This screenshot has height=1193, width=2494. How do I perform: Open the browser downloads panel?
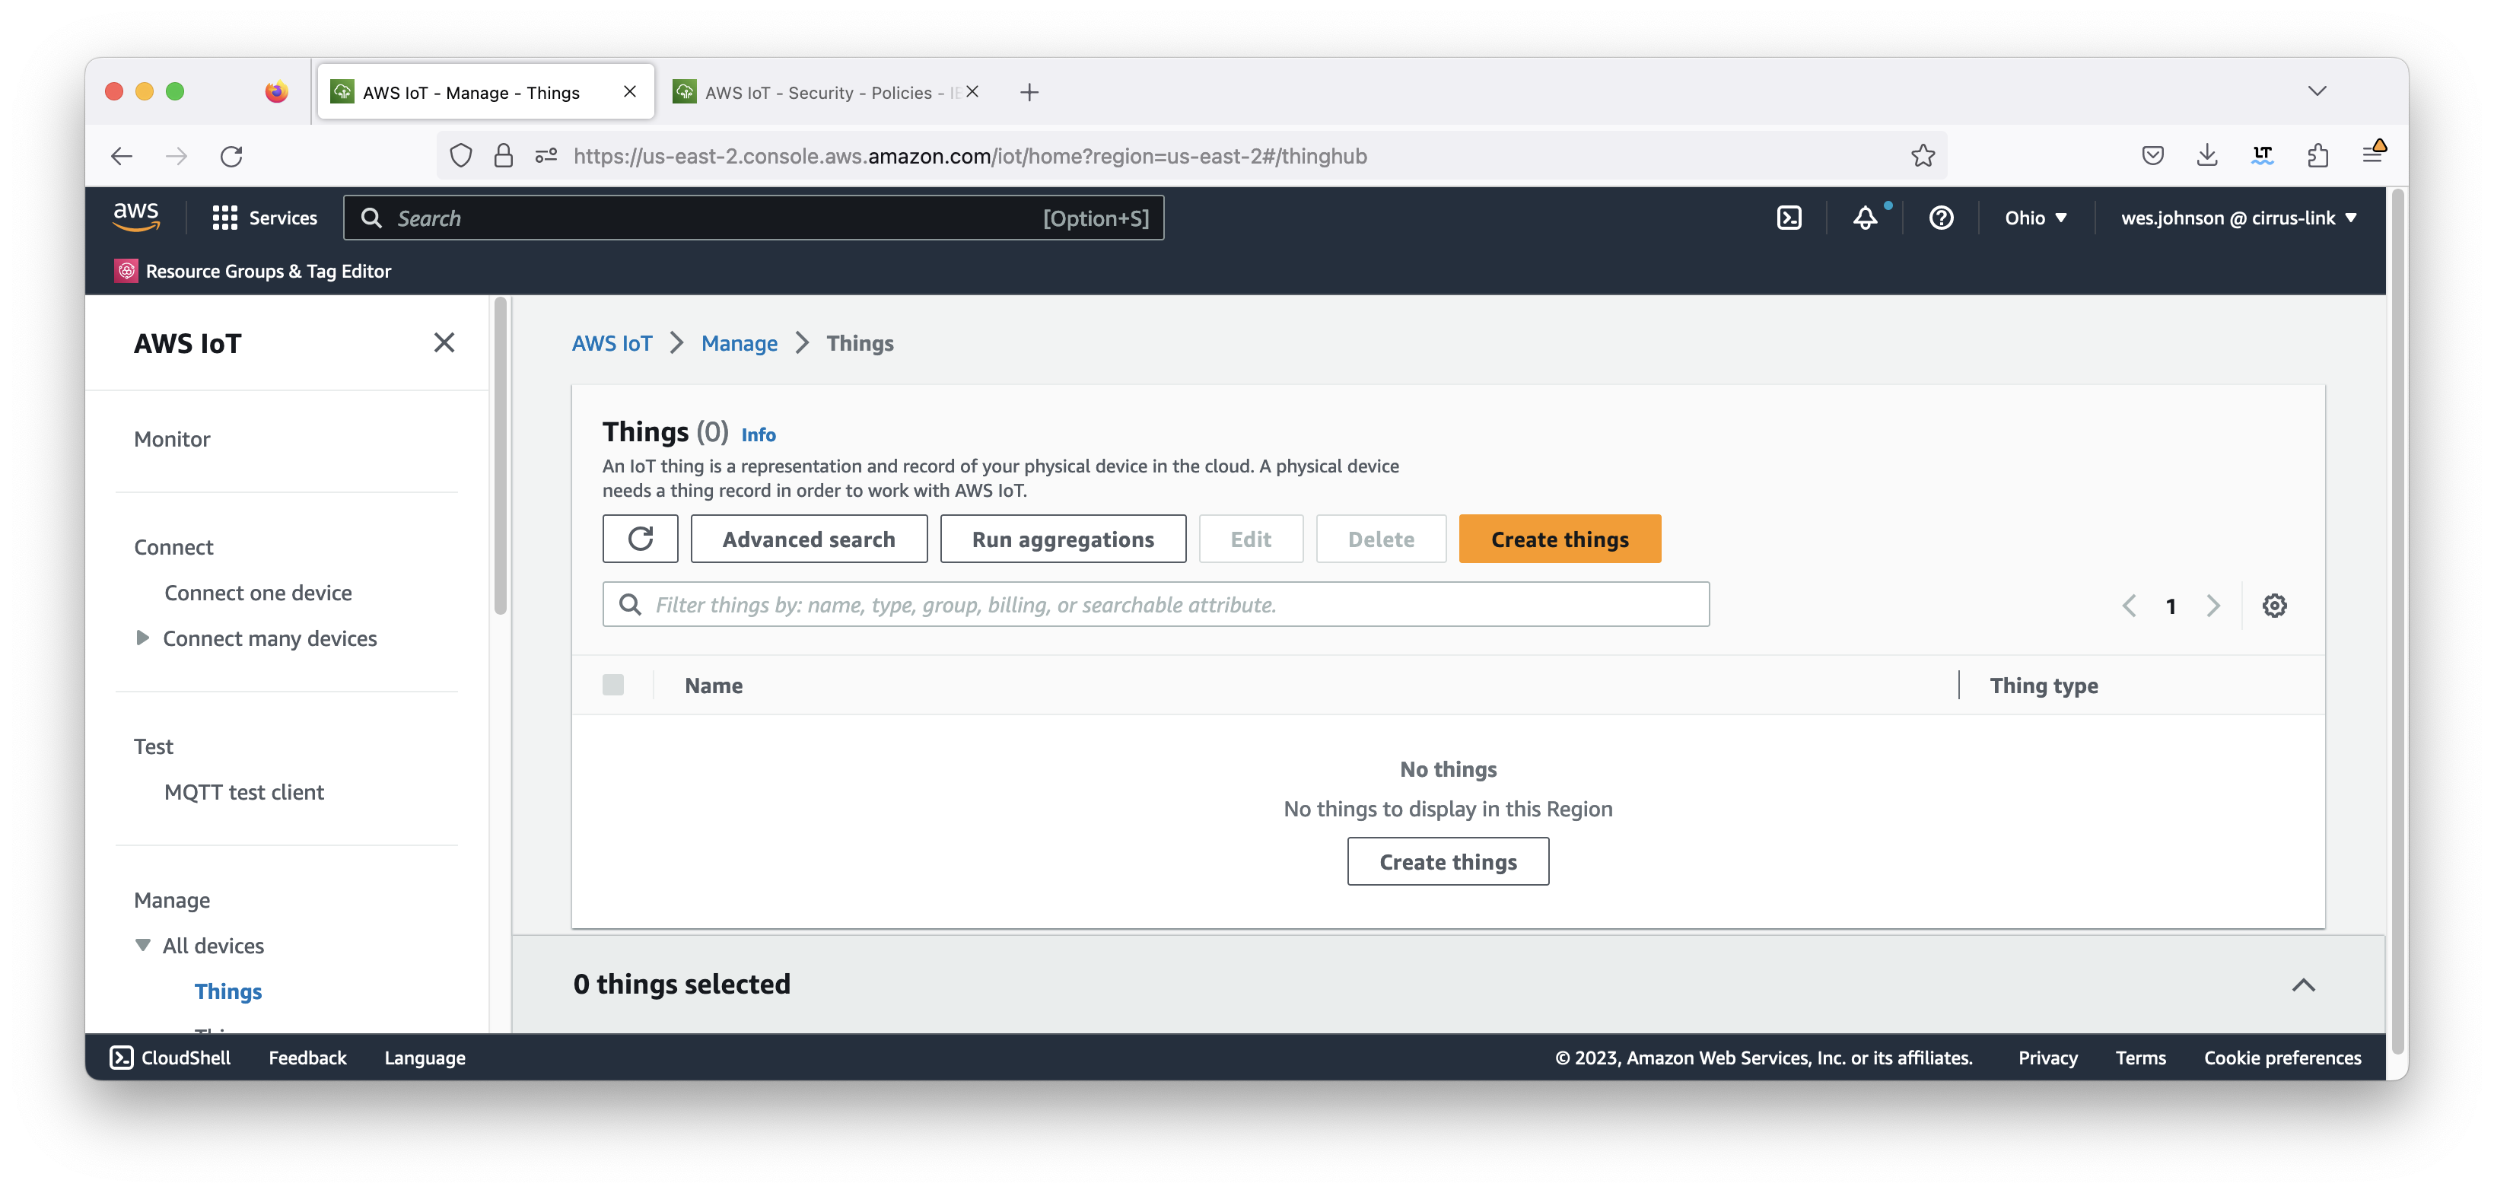tap(2207, 156)
